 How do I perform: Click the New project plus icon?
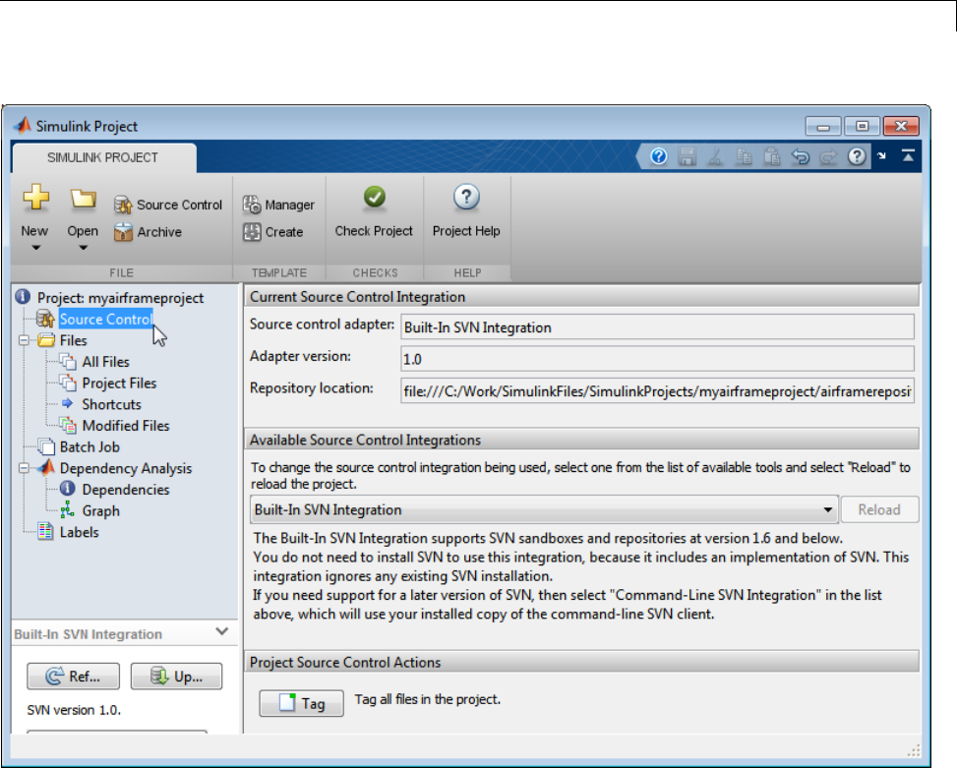35,198
